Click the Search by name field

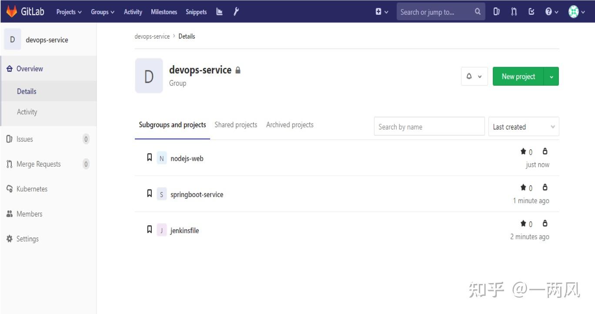tap(429, 127)
